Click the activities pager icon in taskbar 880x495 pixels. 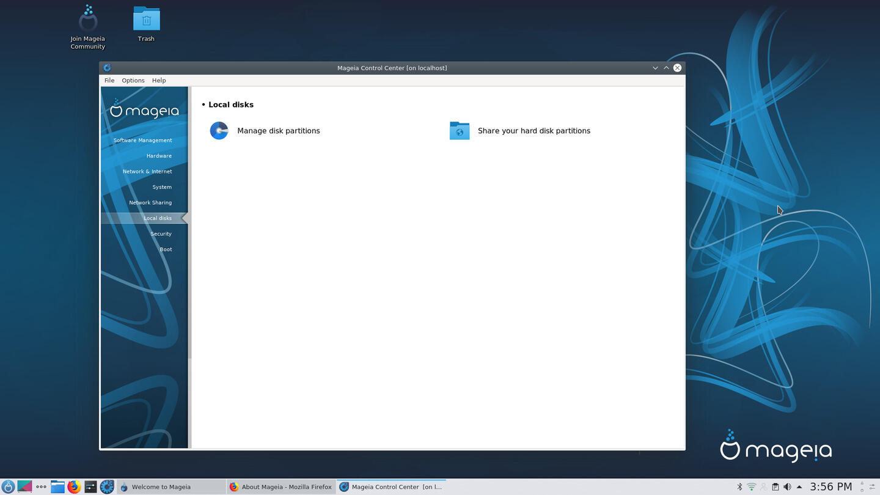click(x=24, y=487)
